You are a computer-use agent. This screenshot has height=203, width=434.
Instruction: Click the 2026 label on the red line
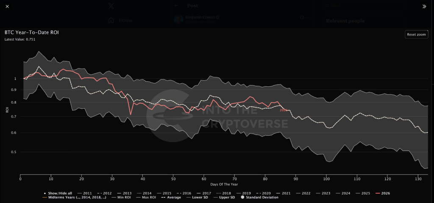tap(283, 110)
